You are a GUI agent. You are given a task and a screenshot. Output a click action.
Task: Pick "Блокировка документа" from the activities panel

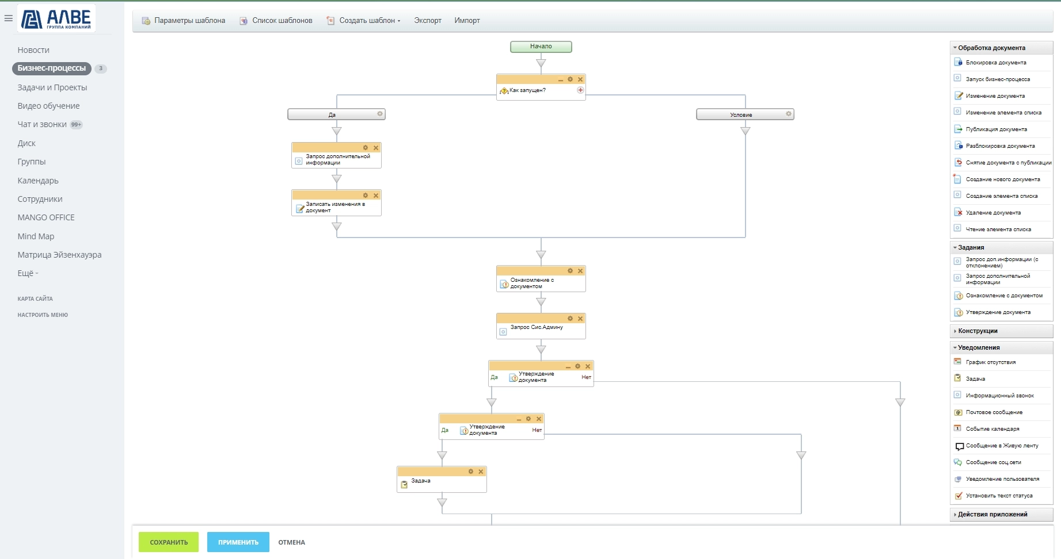coord(995,63)
